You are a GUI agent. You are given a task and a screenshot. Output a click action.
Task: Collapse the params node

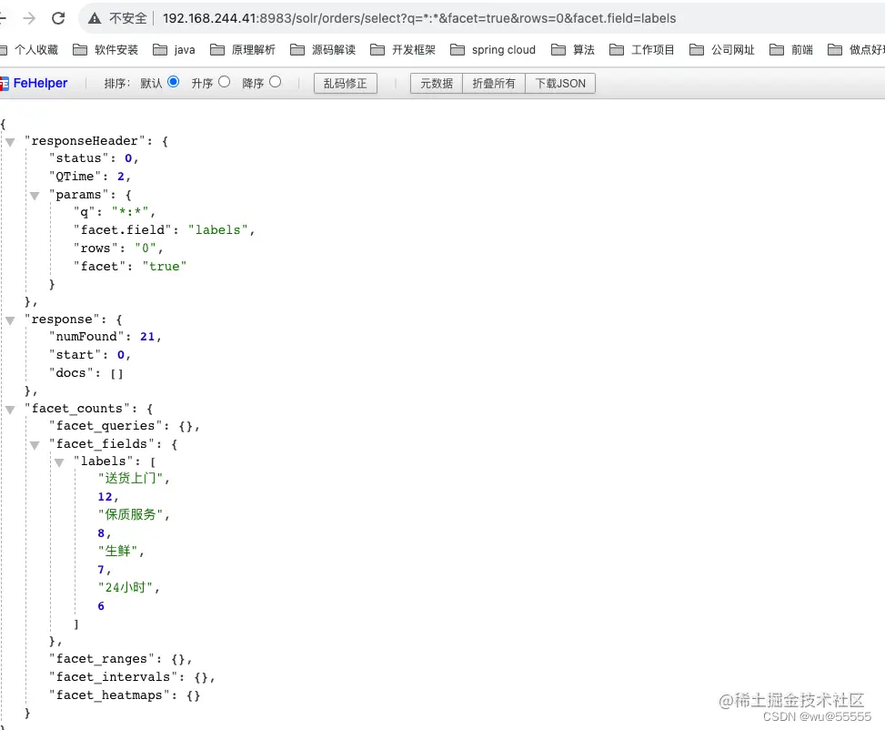35,196
